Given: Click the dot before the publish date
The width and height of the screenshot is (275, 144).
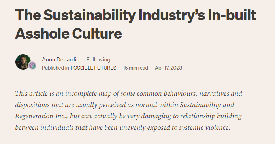Looking at the screenshot, I should [x=152, y=68].
